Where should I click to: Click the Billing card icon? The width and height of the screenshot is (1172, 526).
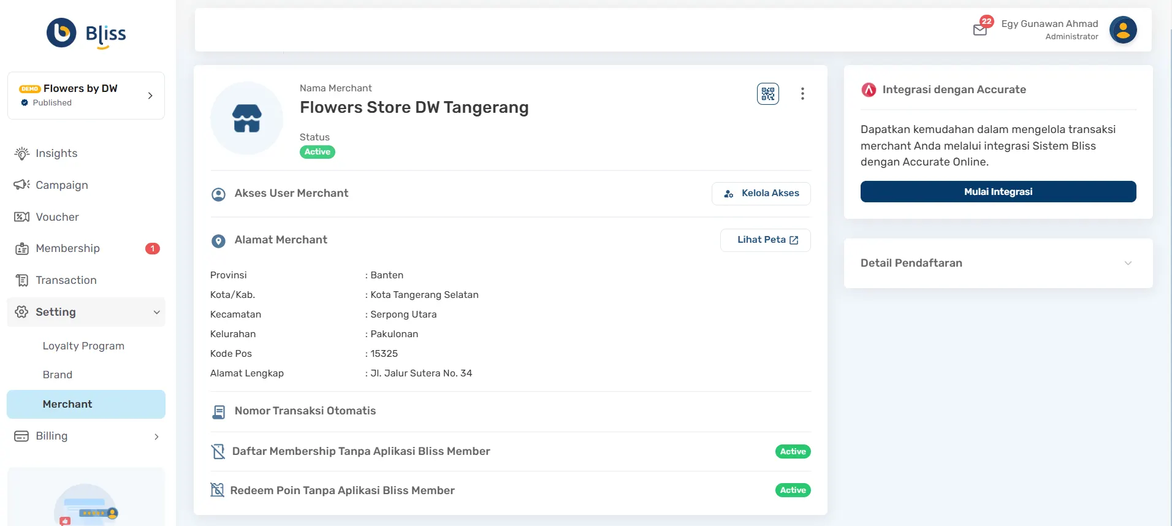pyautogui.click(x=21, y=436)
